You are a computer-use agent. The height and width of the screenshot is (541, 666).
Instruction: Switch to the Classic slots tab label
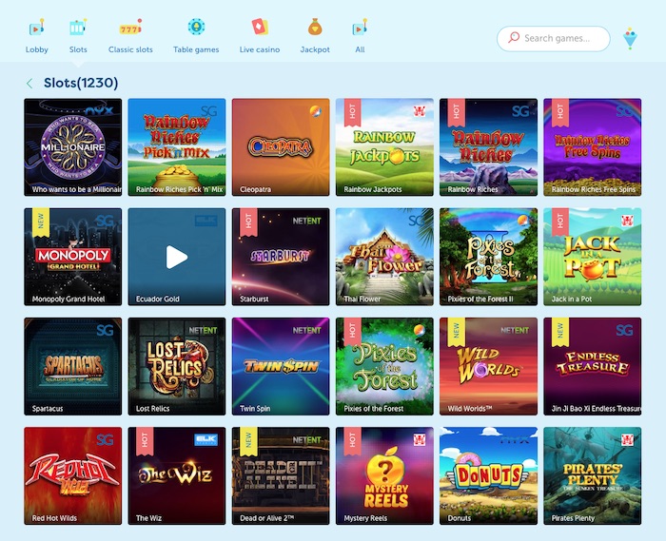tap(130, 49)
